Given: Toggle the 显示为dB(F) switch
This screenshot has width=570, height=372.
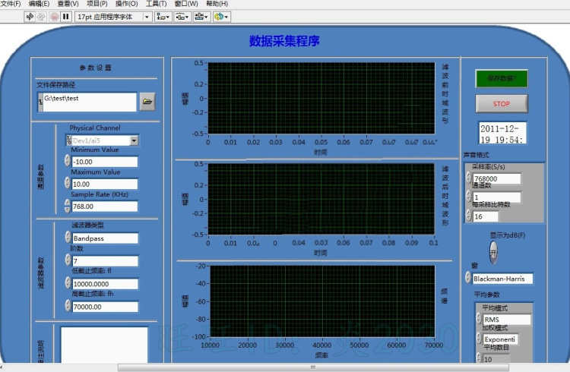Looking at the screenshot, I should pos(493,253).
